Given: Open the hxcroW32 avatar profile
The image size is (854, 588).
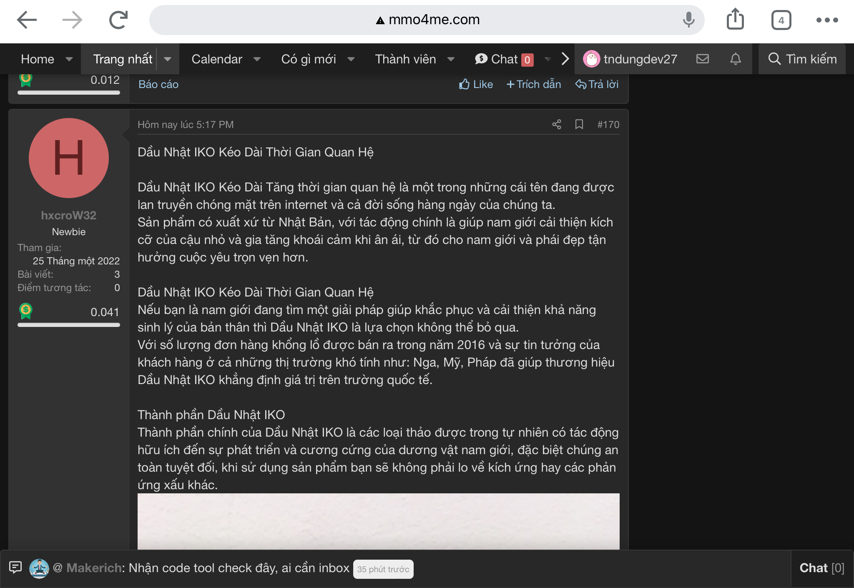Looking at the screenshot, I should 69,158.
